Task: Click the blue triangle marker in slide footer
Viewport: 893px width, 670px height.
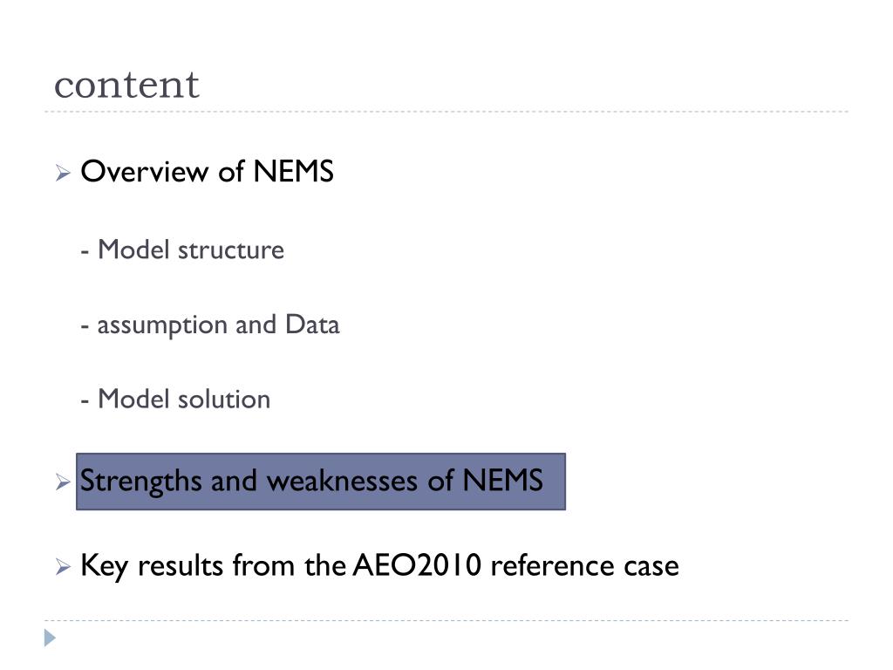Action: 50,638
